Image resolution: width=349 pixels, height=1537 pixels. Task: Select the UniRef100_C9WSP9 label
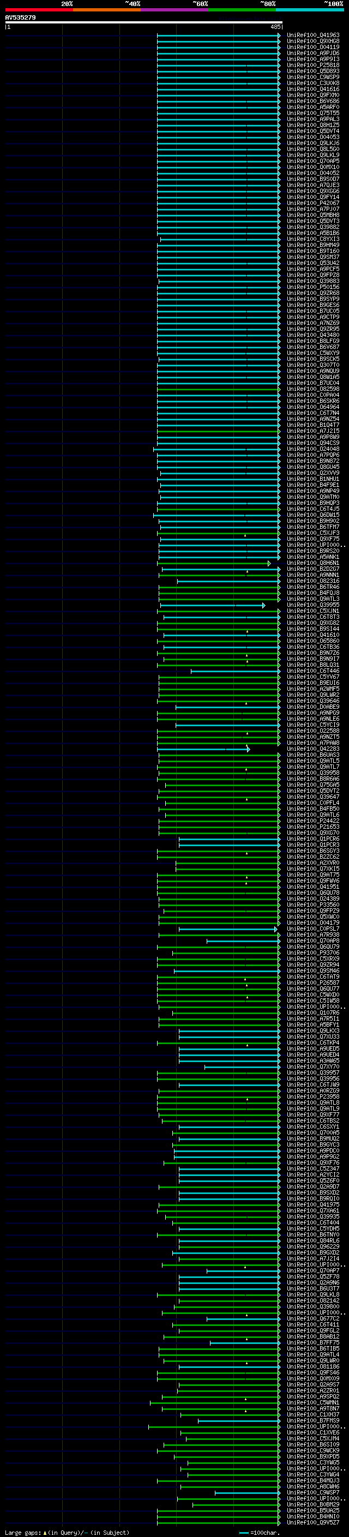click(x=312, y=77)
